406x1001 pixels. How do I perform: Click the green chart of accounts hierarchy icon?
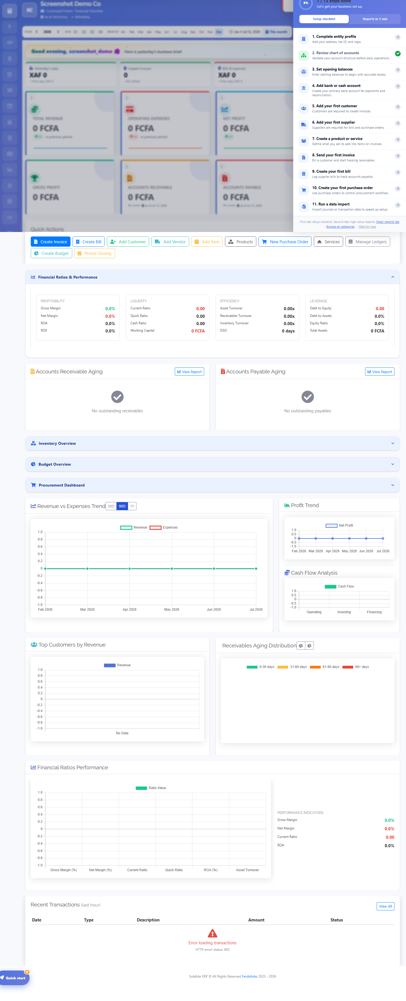coord(304,55)
